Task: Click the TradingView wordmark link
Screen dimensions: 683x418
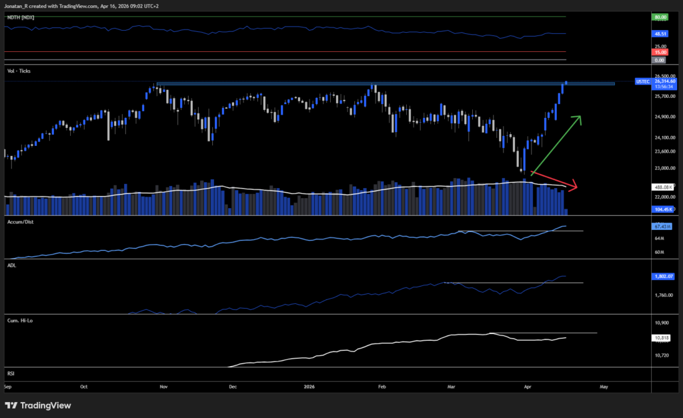Action: click(47, 405)
